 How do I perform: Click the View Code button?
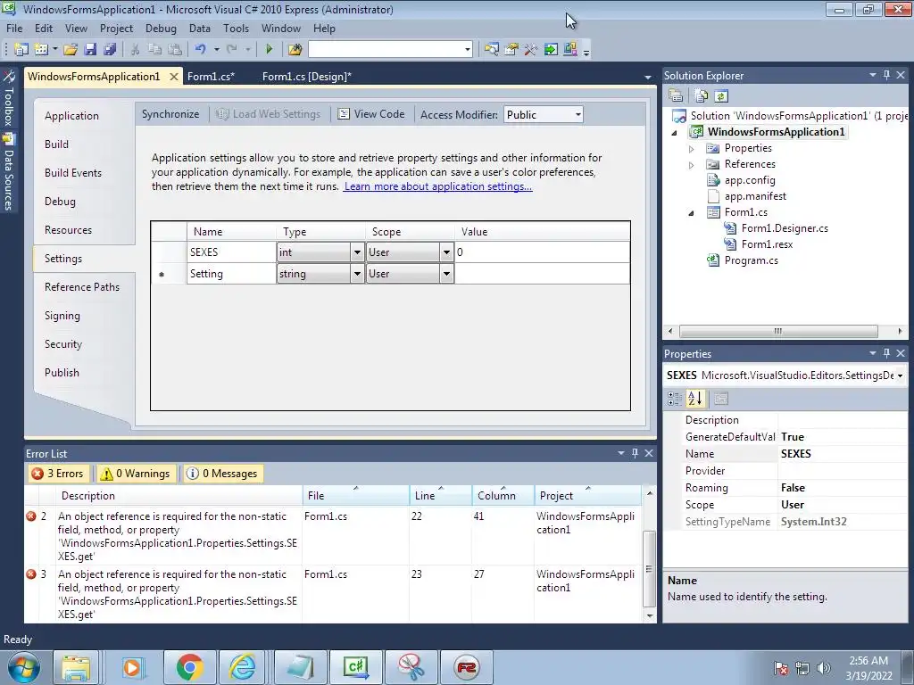371,114
